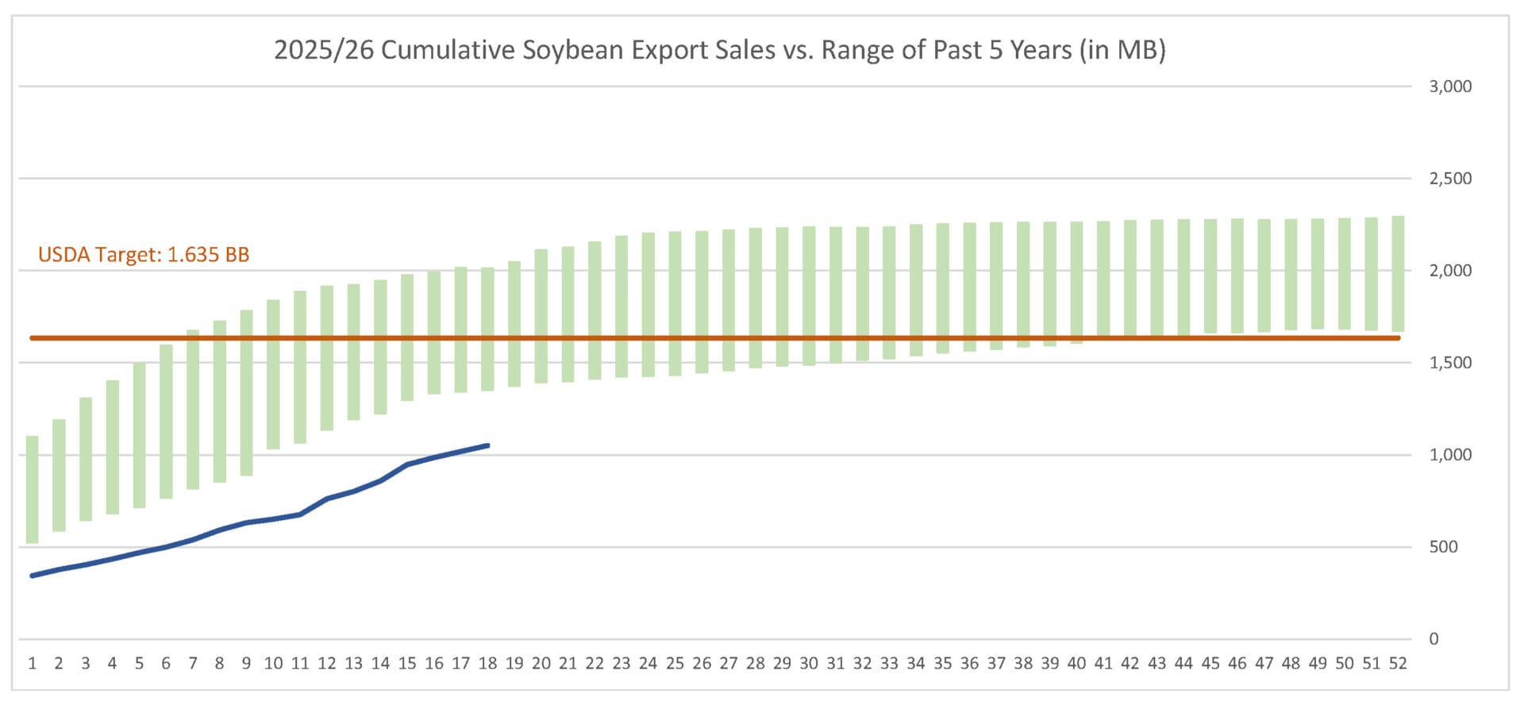Select week 40 label on the x-axis
This screenshot has width=1524, height=709.
click(x=1076, y=664)
